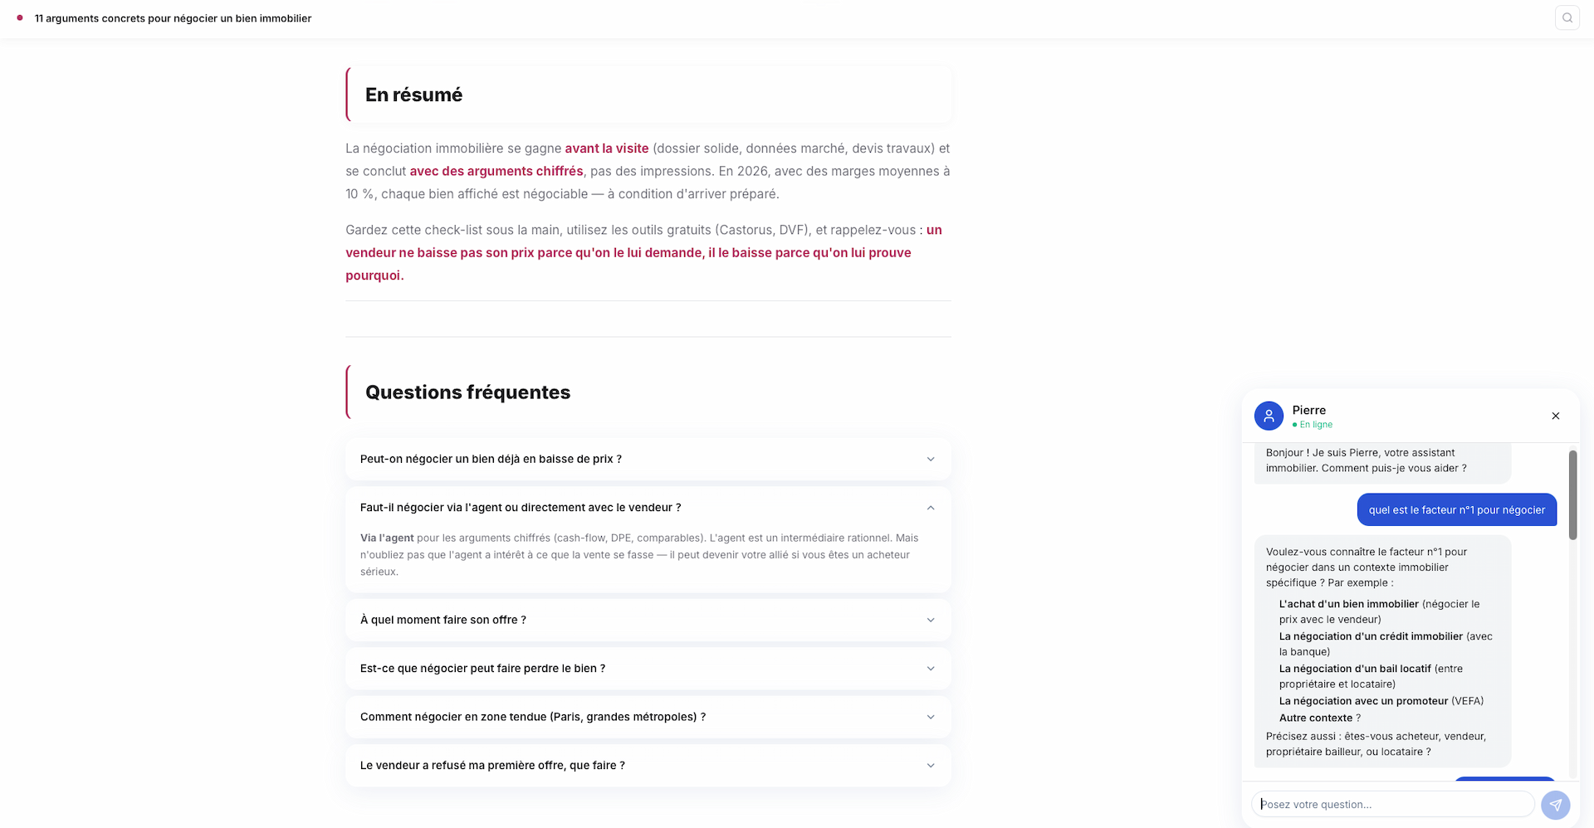Click the red dot beside the page title
The width and height of the screenshot is (1594, 828).
tap(19, 17)
